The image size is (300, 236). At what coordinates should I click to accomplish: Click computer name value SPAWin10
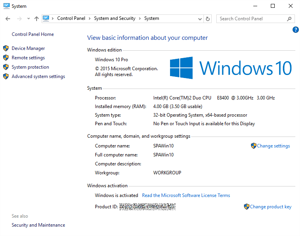163,146
